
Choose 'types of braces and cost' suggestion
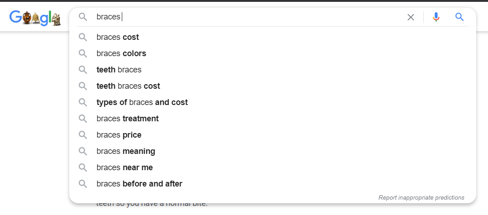[x=142, y=102]
